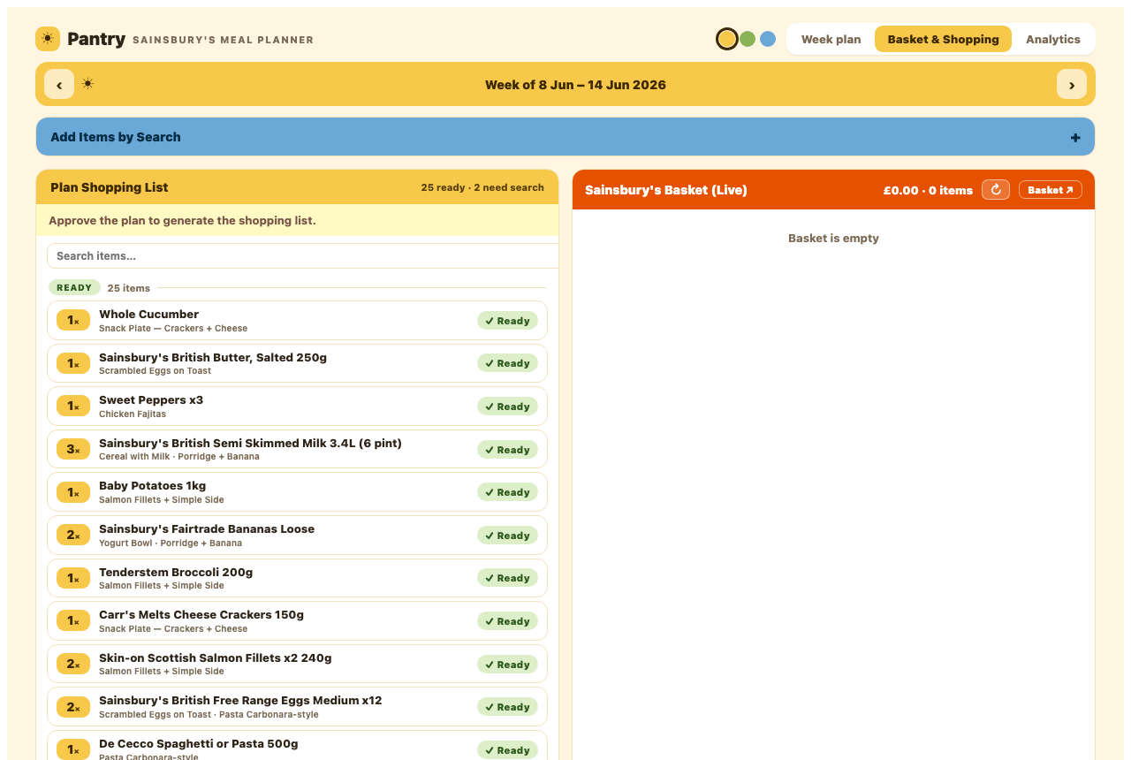Select Sainsbury's Fairtrade Bananas Loose item
This screenshot has height=760, width=1131.
tap(207, 529)
